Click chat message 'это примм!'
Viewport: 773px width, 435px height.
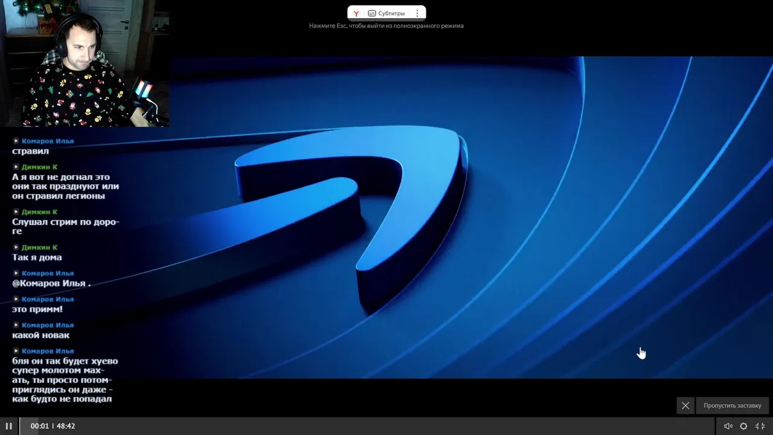(x=37, y=309)
